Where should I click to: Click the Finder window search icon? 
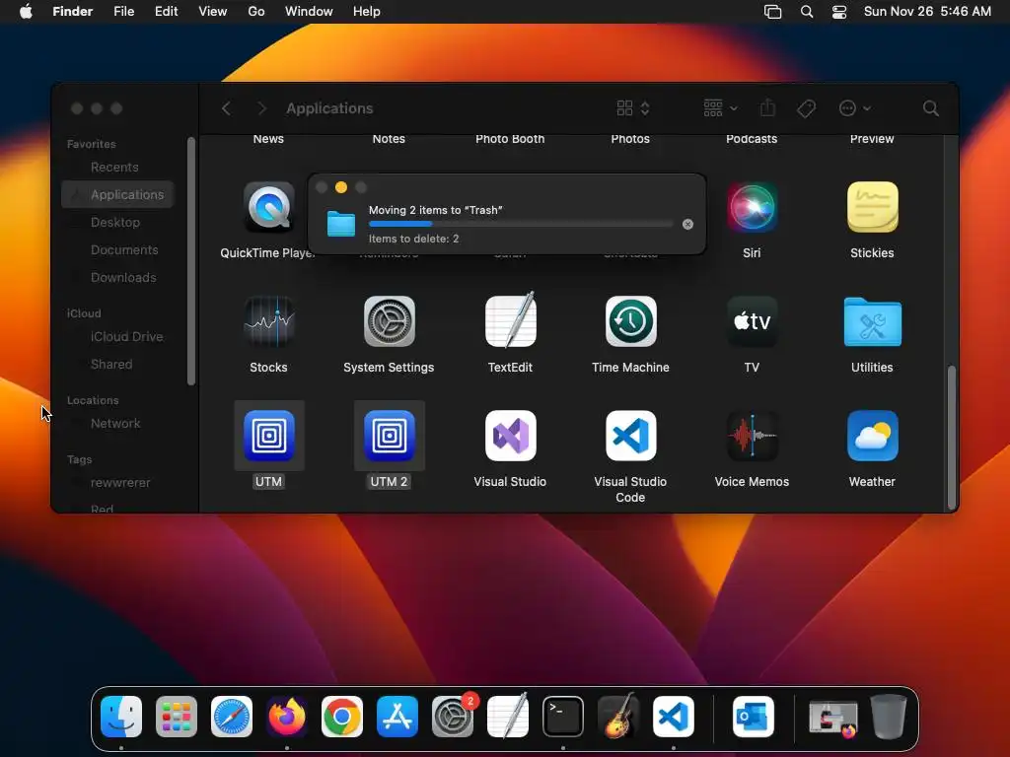point(930,108)
